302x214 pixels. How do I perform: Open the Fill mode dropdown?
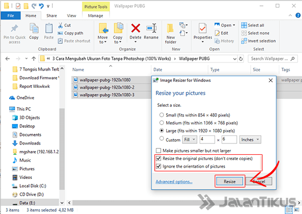(190, 140)
